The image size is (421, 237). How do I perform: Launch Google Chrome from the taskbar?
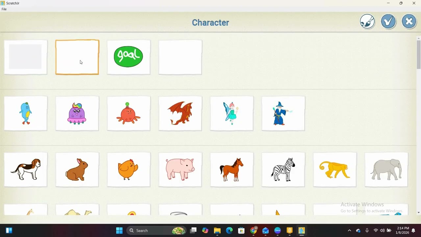pos(253,230)
